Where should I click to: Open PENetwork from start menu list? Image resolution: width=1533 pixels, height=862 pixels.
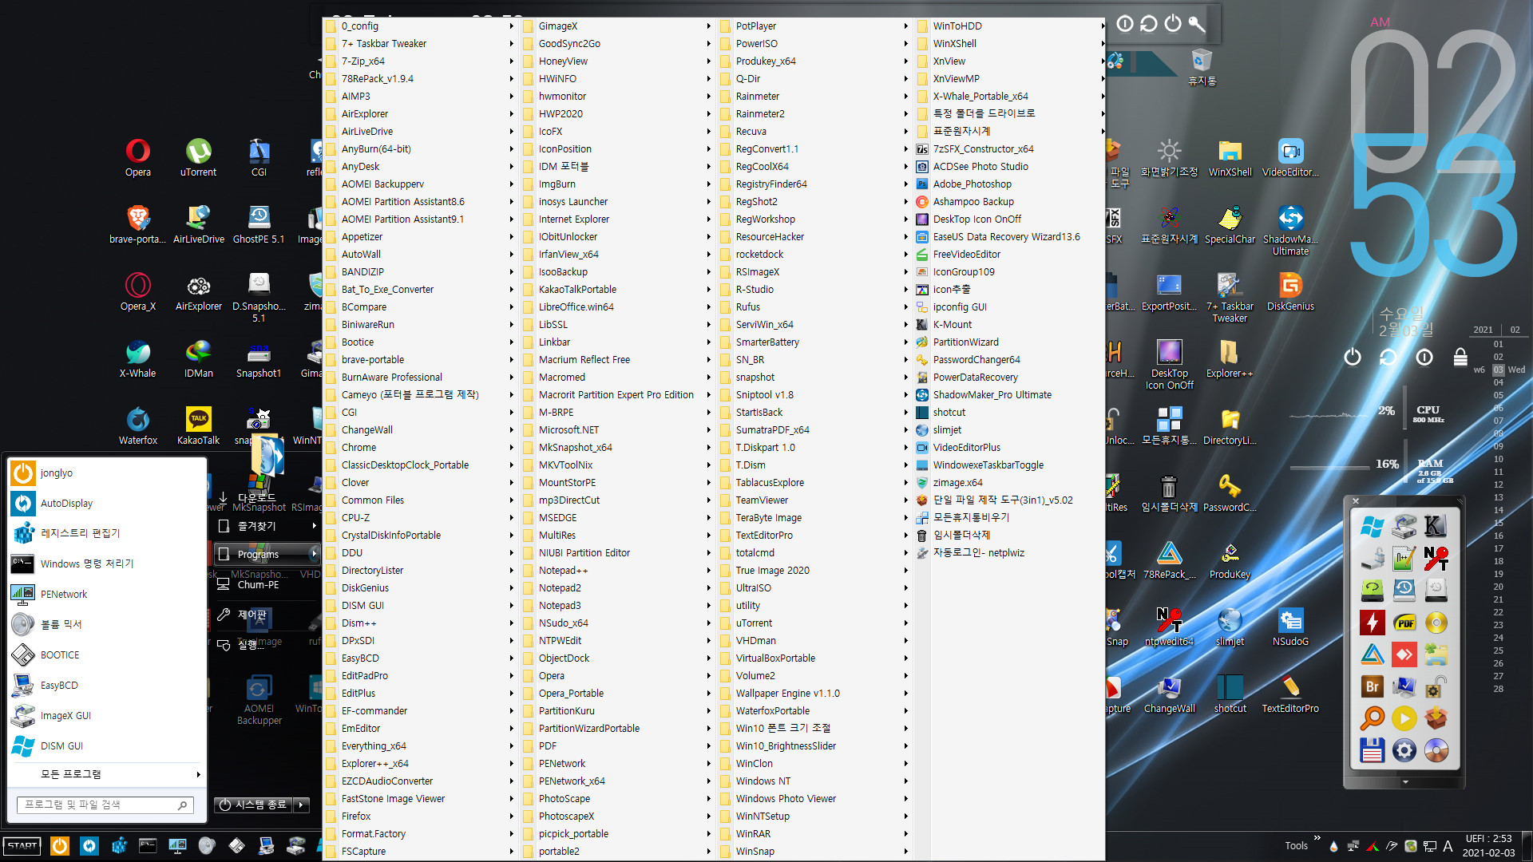(x=107, y=594)
